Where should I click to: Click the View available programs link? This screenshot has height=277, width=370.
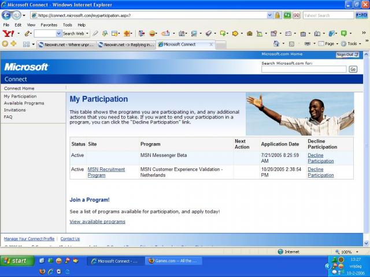click(98, 222)
